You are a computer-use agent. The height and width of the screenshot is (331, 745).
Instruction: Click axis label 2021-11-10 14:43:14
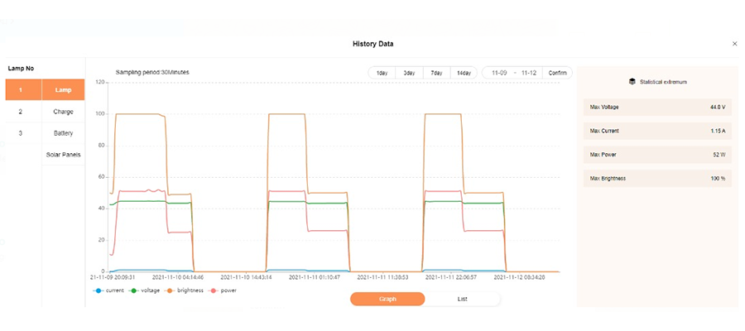pyautogui.click(x=247, y=276)
